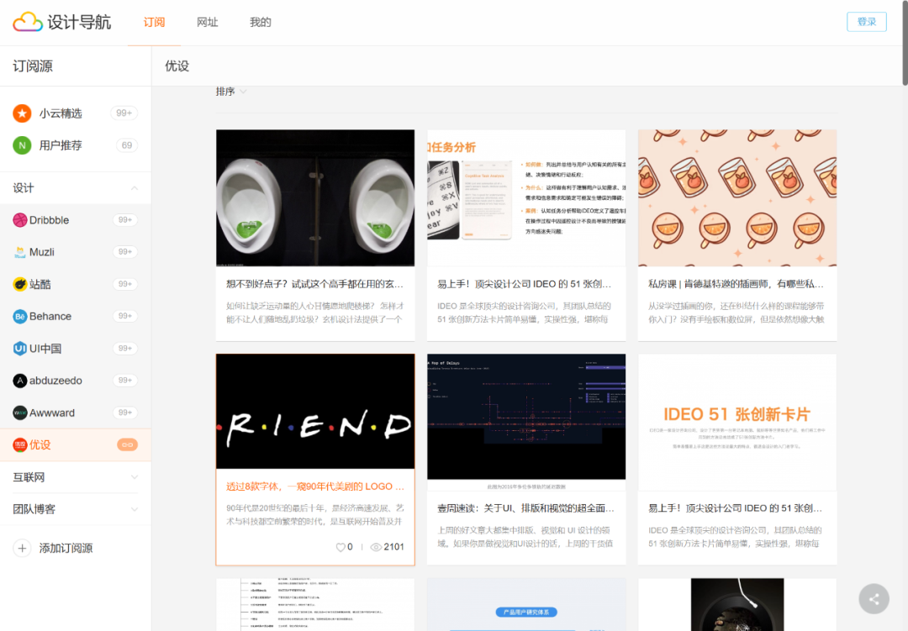Open article 透过8款字体,一窥90年代美剧的 LOGO
Screen dimensions: 908x631
coord(315,486)
